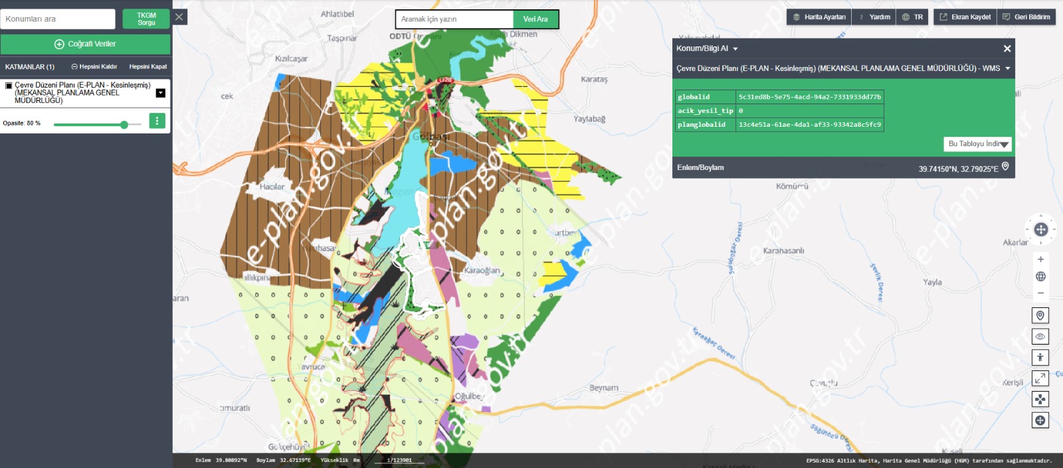
Task: Open the street view person tool
Action: [x=1040, y=357]
